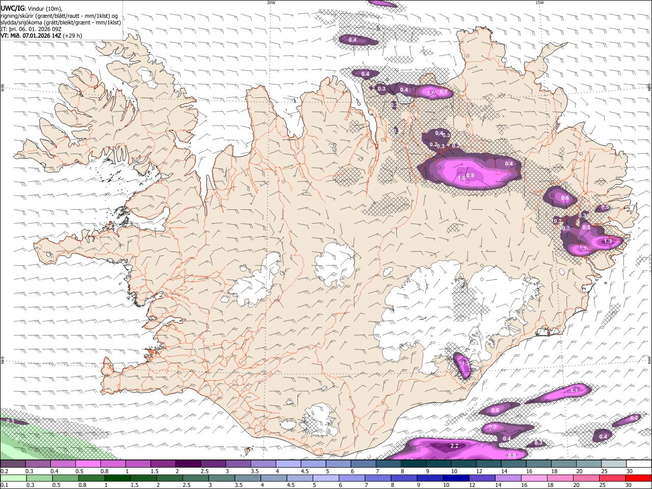Image resolution: width=652 pixels, height=489 pixels.
Task: Click the rain legend swatch between 1 and 1.5
Action: click(x=117, y=478)
